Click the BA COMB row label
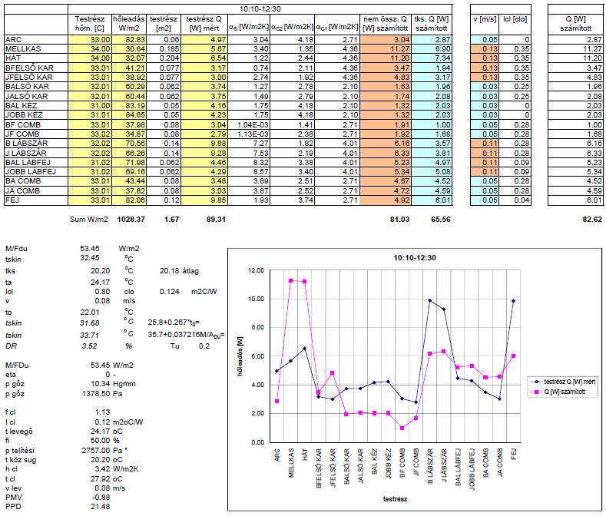 click(36, 181)
